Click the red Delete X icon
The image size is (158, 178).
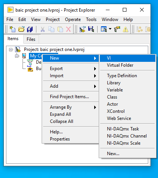(68, 29)
